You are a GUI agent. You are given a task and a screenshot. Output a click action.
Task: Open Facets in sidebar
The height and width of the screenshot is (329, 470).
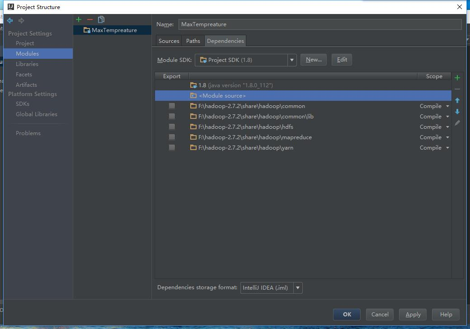point(23,74)
